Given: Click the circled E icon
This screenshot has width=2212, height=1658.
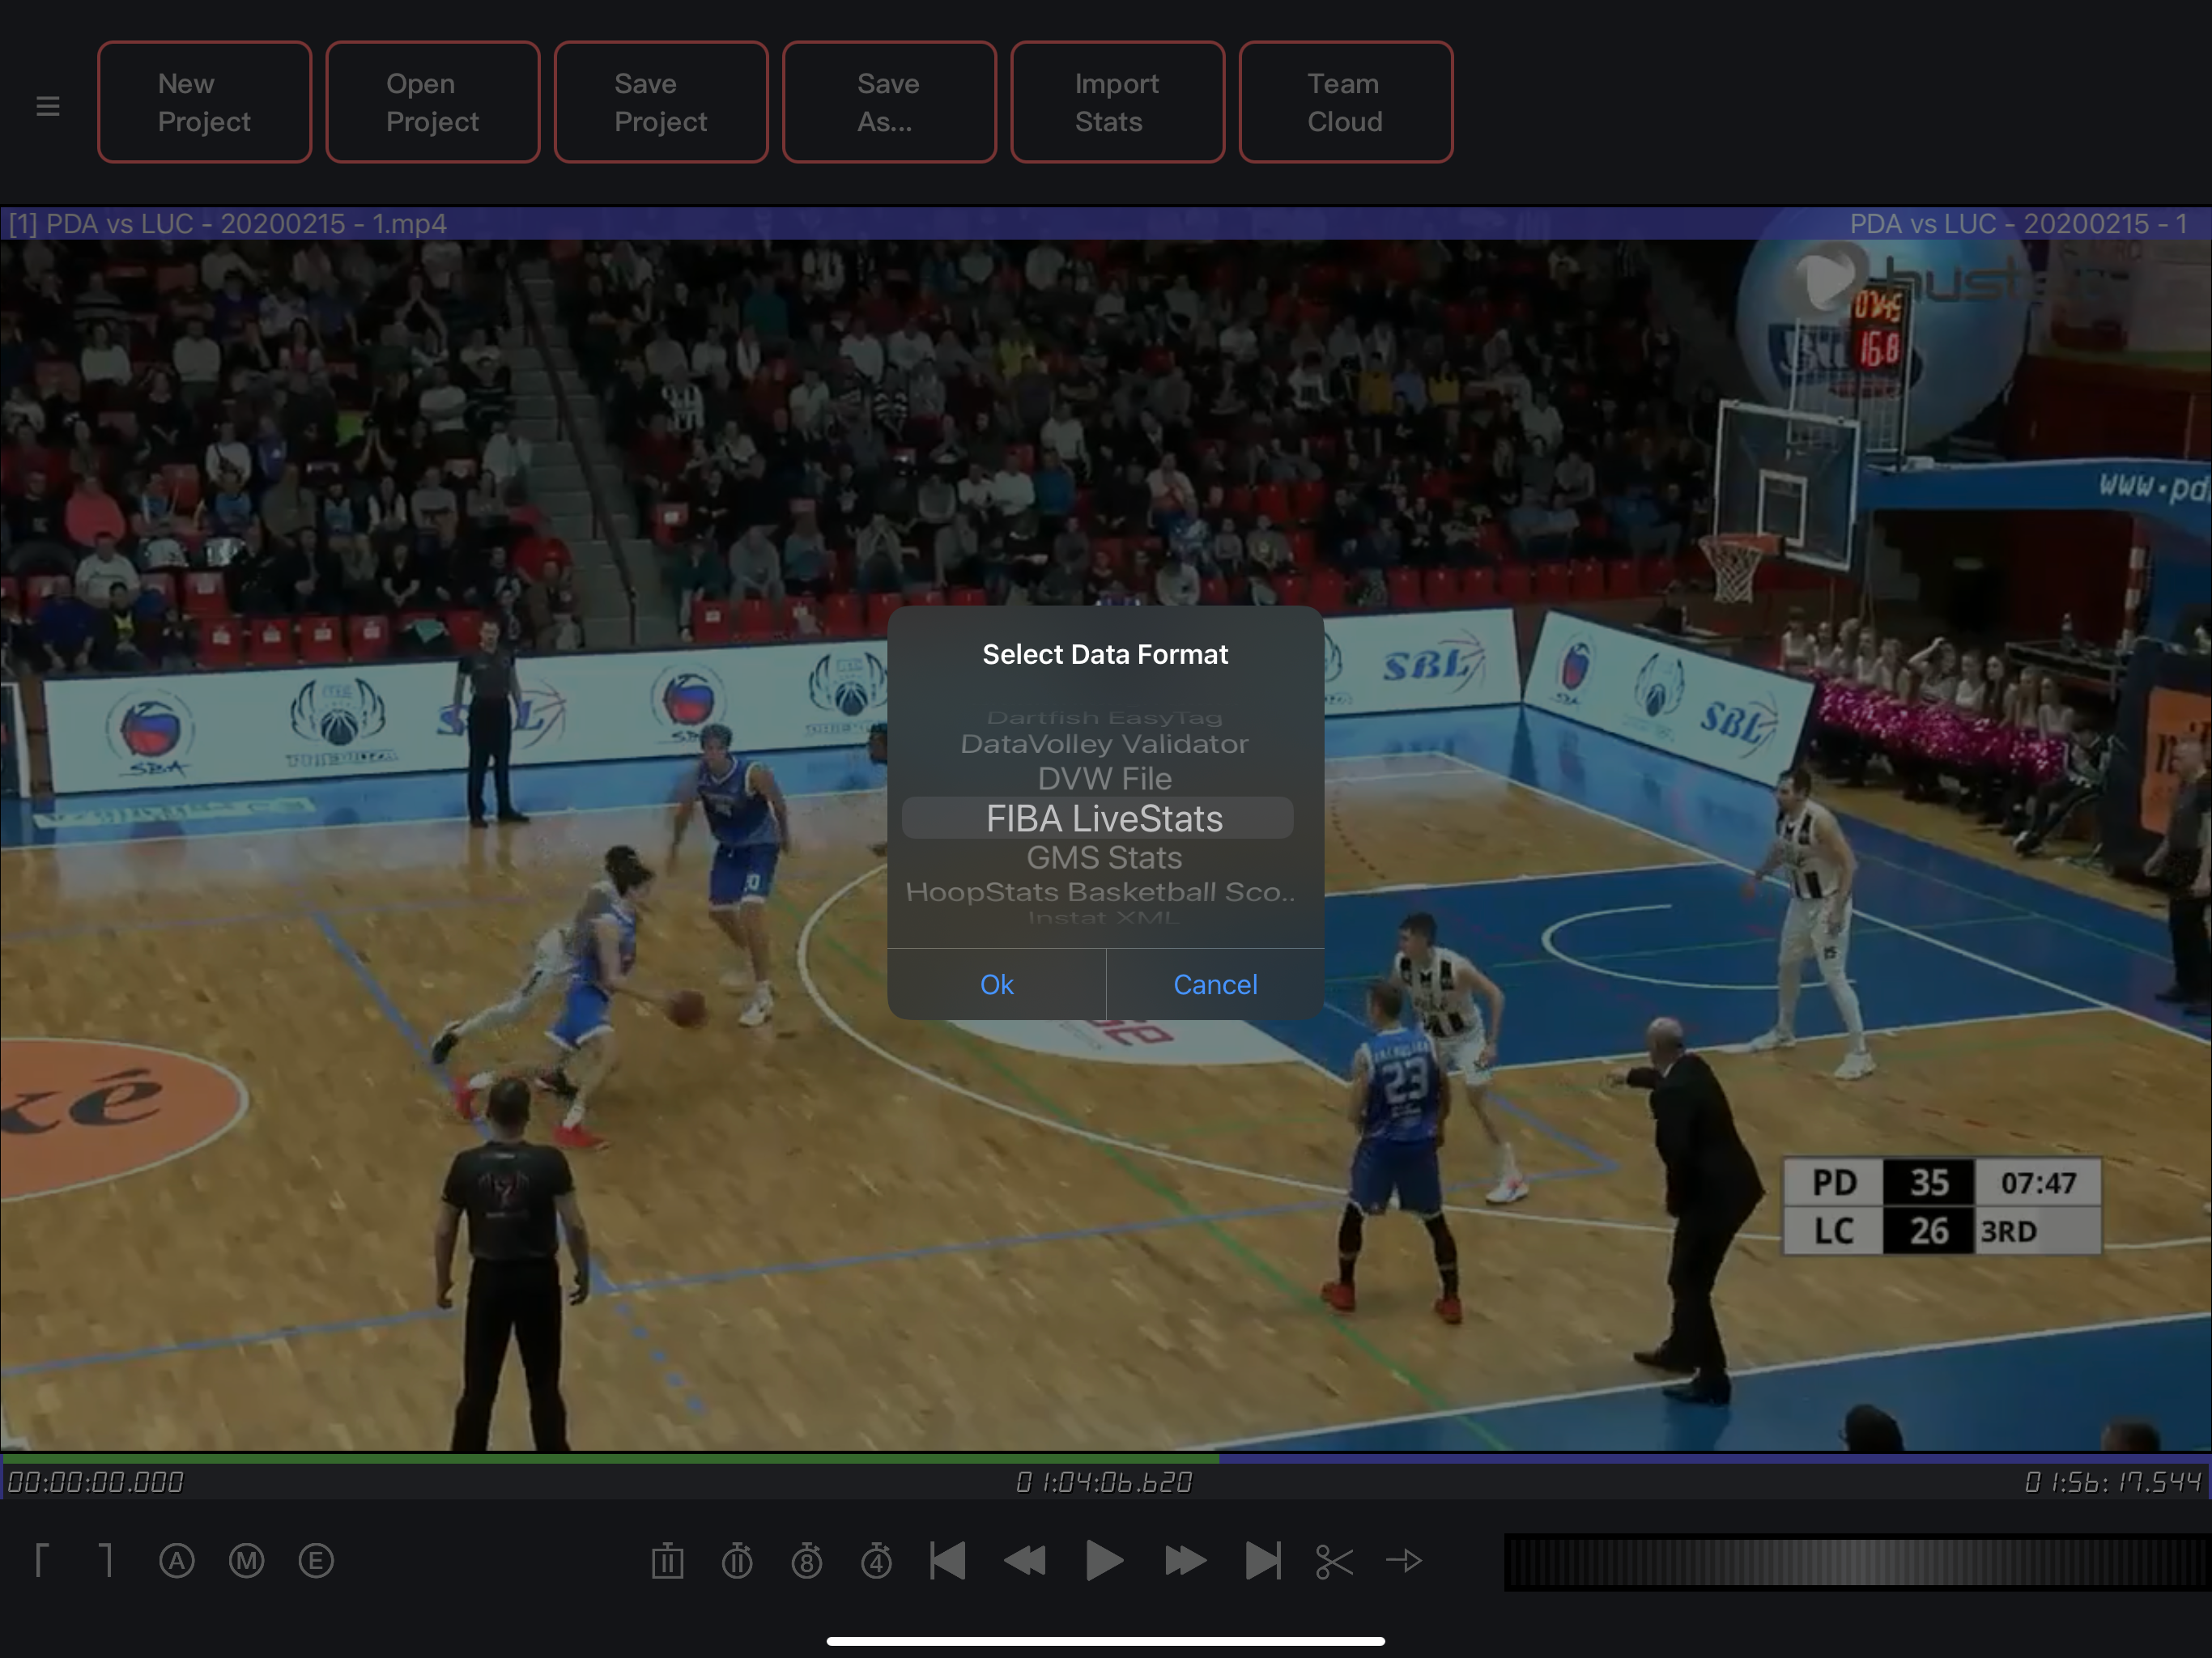Looking at the screenshot, I should click(316, 1561).
